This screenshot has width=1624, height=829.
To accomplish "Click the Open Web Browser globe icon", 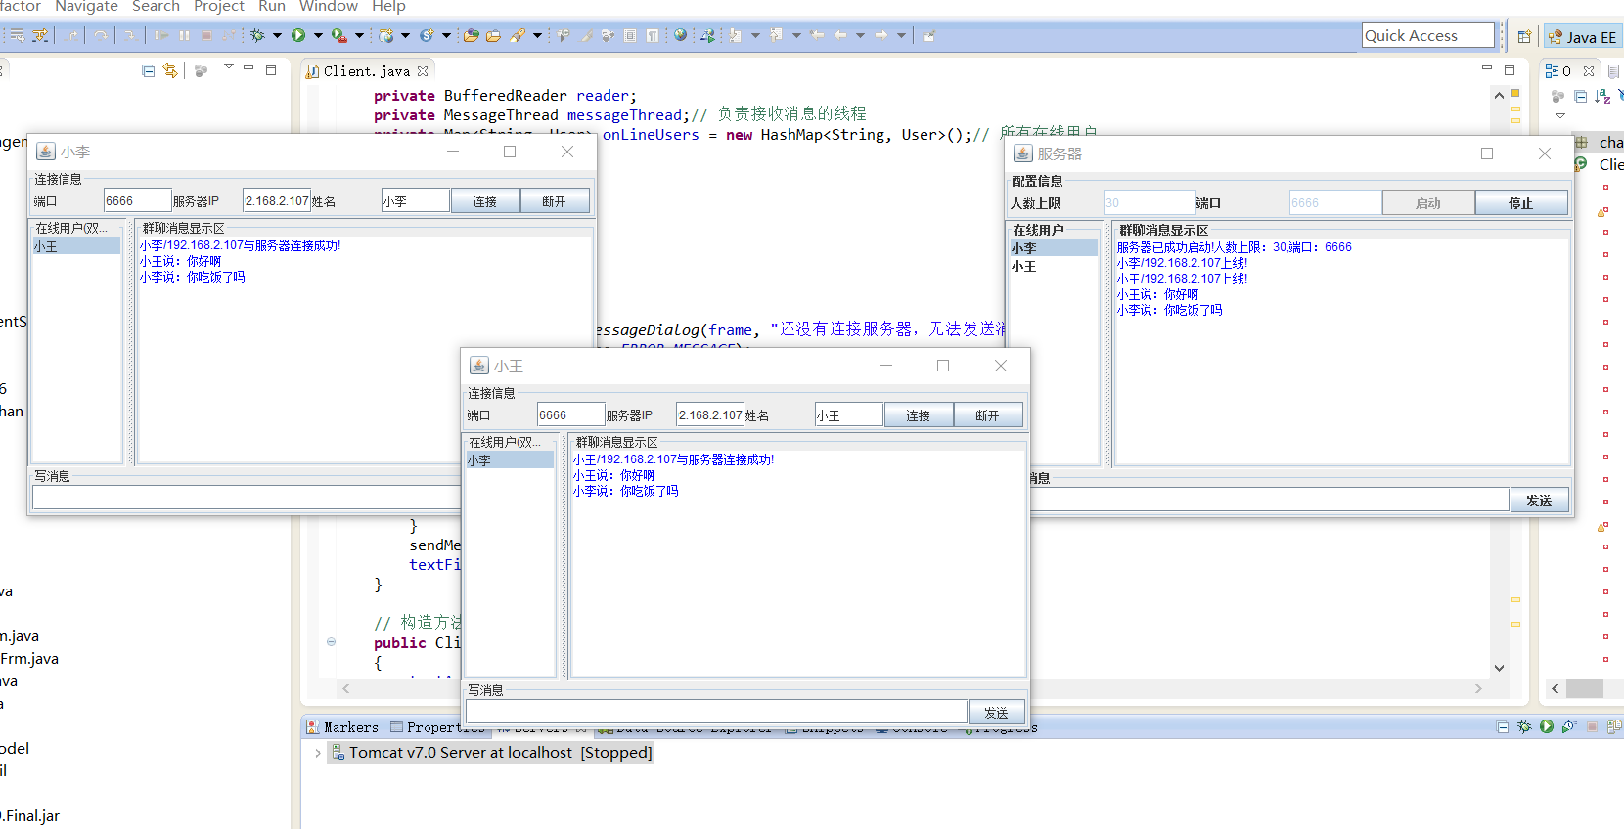I will [680, 35].
